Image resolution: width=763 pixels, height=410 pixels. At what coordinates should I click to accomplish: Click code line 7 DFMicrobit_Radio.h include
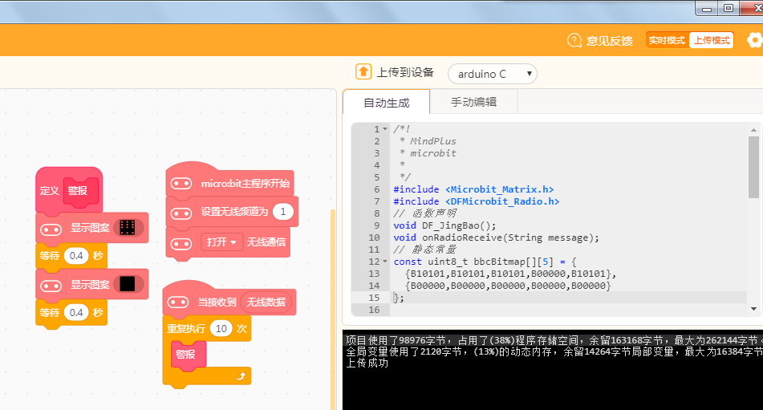[x=477, y=201]
